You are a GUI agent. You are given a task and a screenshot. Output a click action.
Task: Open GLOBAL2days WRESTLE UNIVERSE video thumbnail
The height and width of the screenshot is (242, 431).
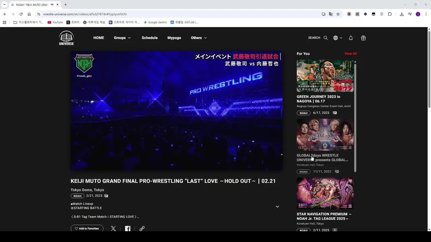point(325,134)
